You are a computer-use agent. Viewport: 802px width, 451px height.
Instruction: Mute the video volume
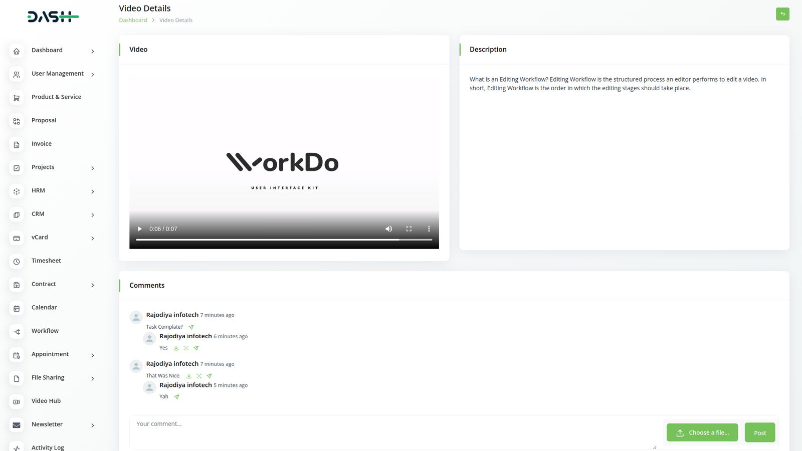click(x=388, y=229)
